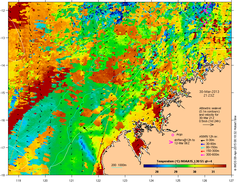
Task: Click longitude label 125 on bottom axis
Action: (x=178, y=180)
